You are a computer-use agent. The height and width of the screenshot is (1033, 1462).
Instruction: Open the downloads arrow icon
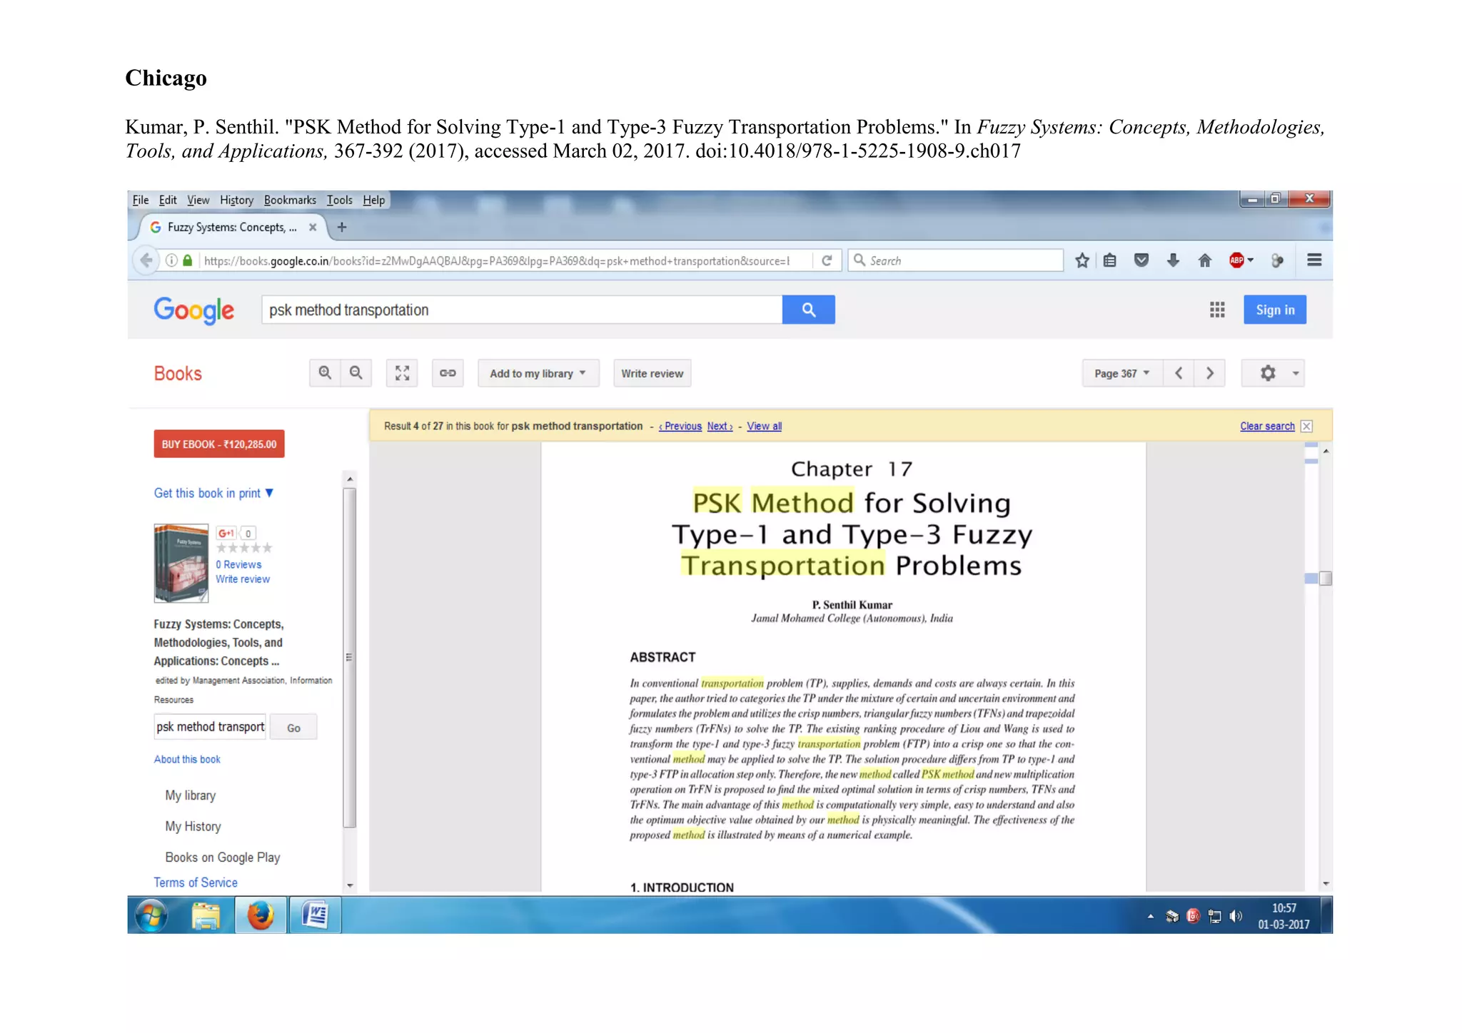[1173, 260]
